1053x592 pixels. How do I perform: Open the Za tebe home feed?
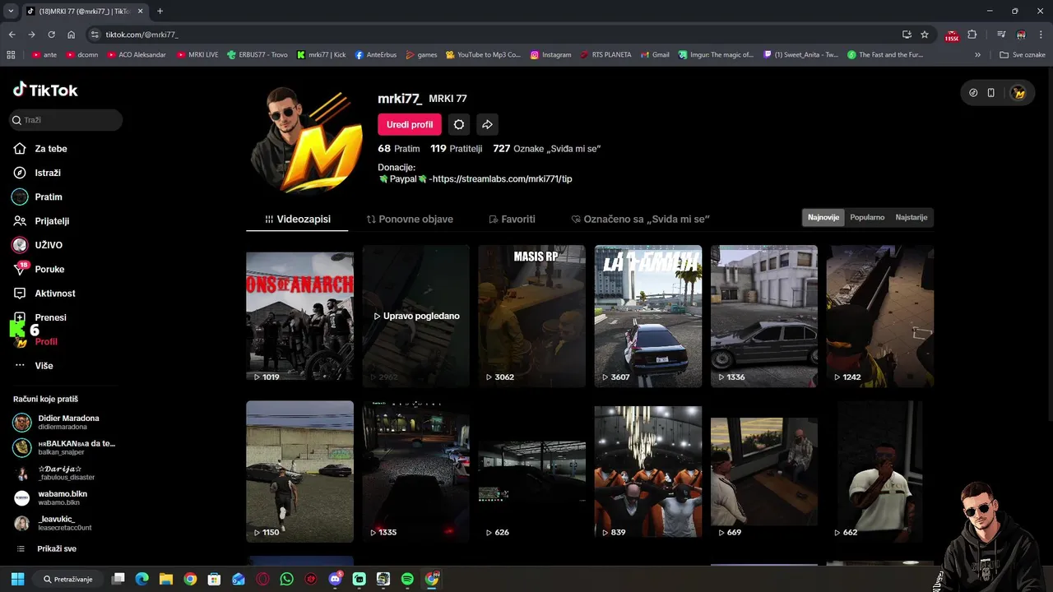coord(51,149)
